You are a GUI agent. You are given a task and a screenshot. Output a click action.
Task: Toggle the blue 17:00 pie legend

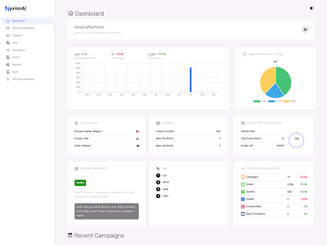pyautogui.click(x=271, y=101)
